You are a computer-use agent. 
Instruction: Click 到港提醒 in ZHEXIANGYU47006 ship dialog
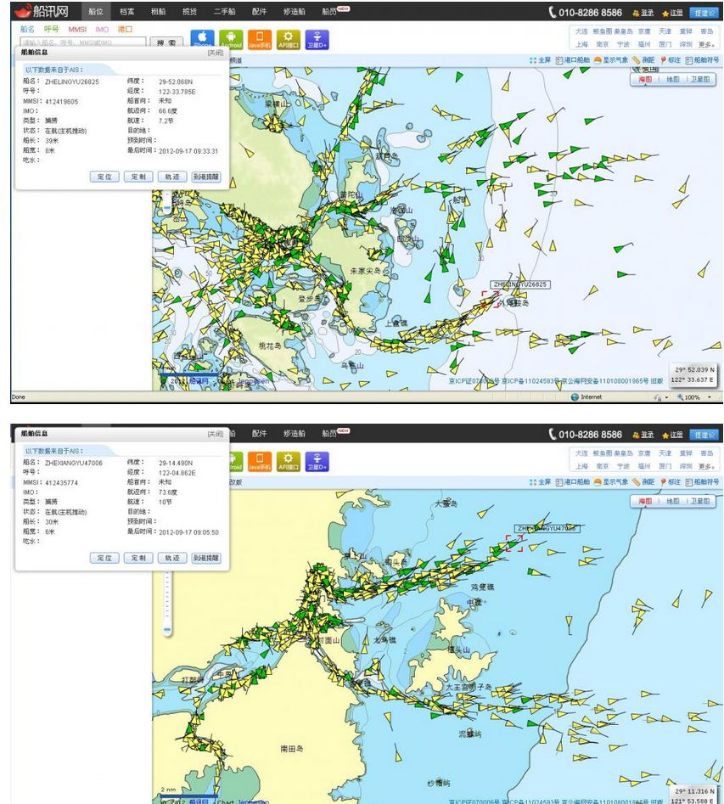(206, 558)
